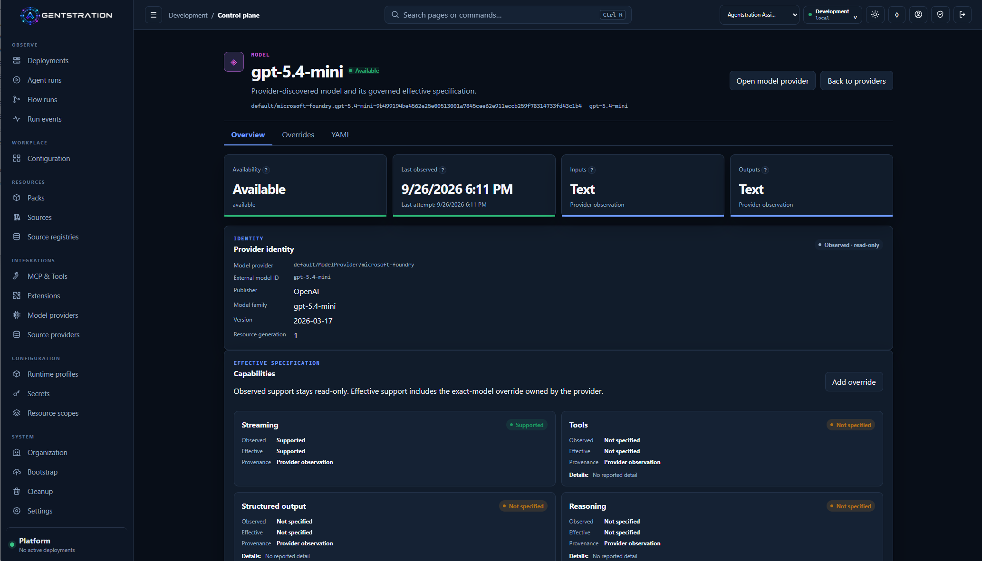
Task: Click the Run events pulse icon
Action: (17, 119)
